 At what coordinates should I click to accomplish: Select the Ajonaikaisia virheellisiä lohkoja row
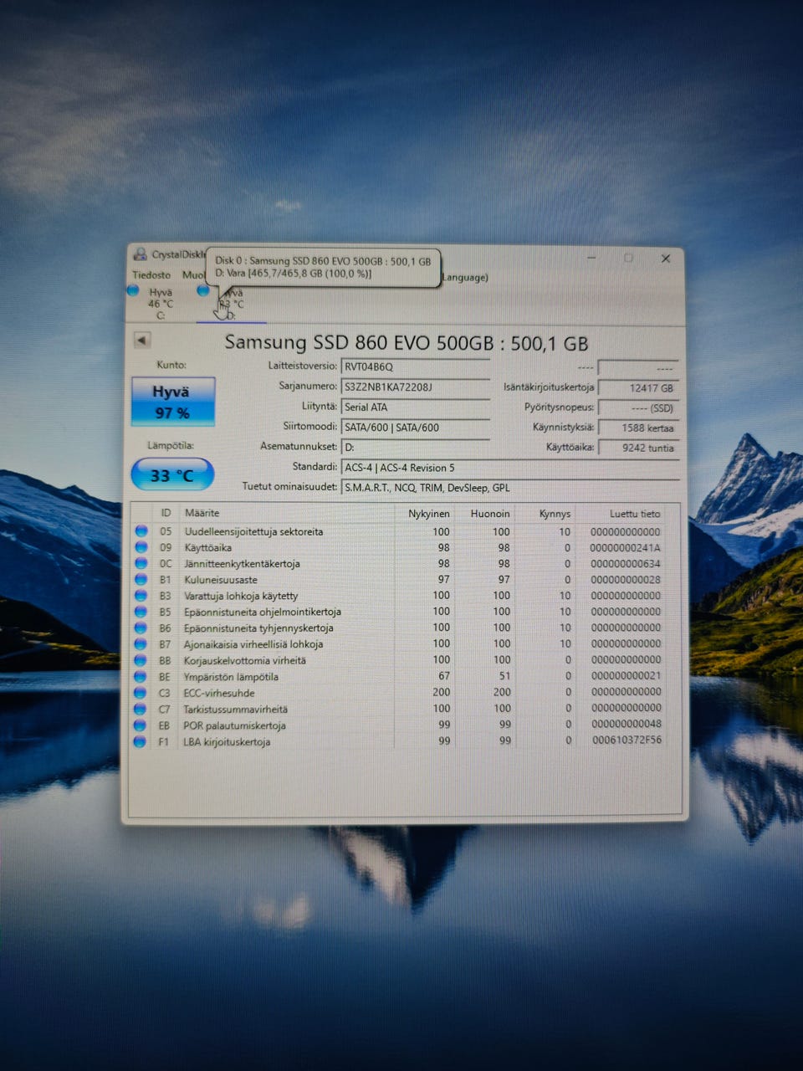coord(398,644)
